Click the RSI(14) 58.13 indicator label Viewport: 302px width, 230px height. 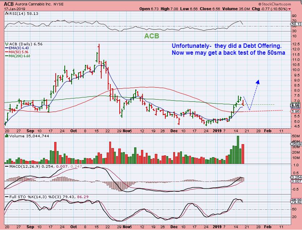point(24,13)
